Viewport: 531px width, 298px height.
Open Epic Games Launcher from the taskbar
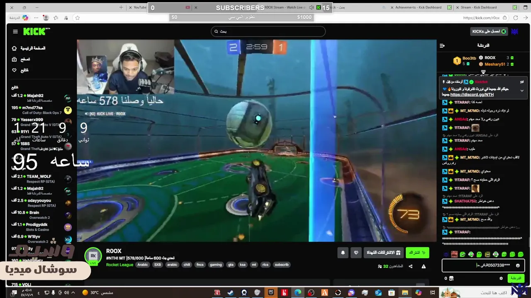[271, 293]
